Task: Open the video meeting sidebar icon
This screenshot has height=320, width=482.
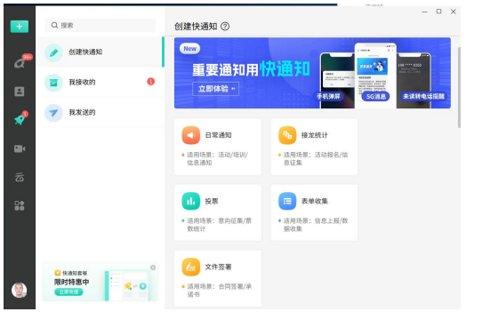Action: tap(20, 148)
